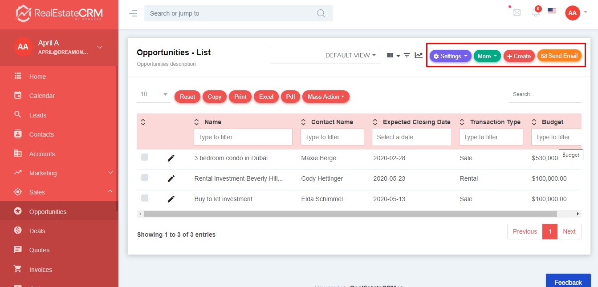Screen dimensions: 598x287
Task: Collapse sidebar using the hamburger menu icon
Action: click(x=133, y=13)
